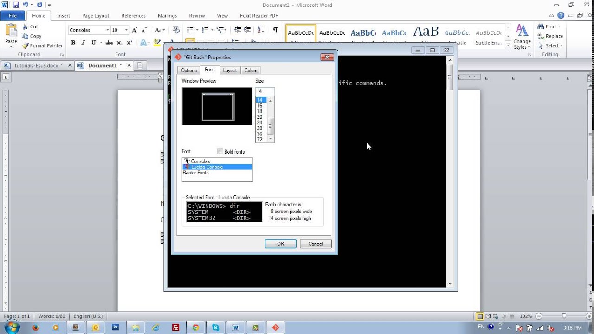Toggle Show/Hide paragraph marks in Word

pos(275,30)
